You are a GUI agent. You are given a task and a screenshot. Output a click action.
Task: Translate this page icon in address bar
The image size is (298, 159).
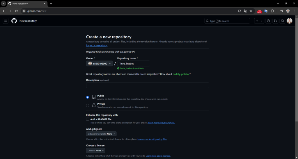245,11
